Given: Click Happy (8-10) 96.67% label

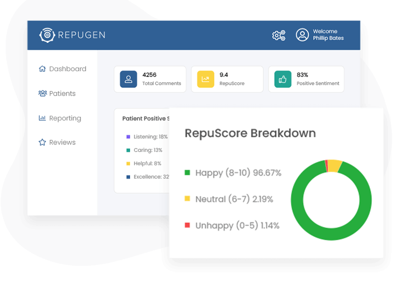Looking at the screenshot, I should [238, 173].
